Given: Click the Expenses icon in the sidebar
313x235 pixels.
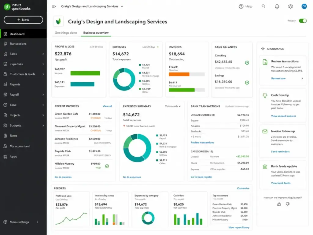Looking at the screenshot, I should point(6,64).
